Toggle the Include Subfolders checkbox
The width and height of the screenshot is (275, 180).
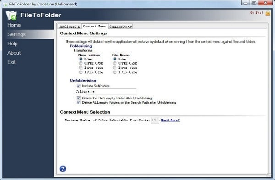coord(78,86)
